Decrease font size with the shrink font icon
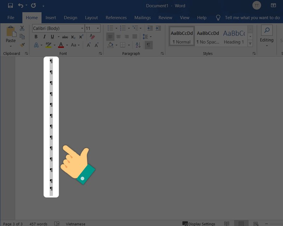283x226 pixels. (97, 45)
